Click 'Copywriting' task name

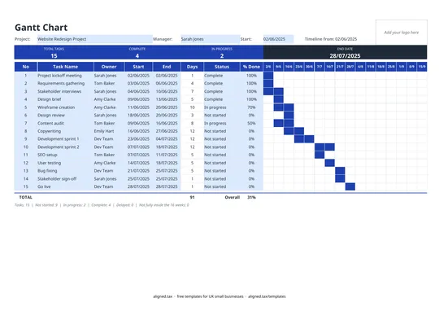tap(49, 131)
